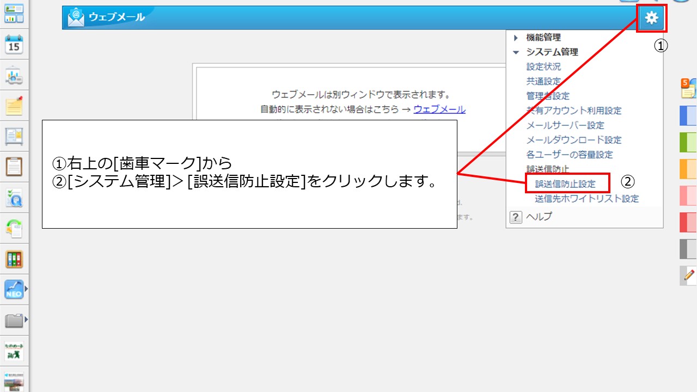Screen dimensions: 697x392
Task: Pick the blue sticky note color
Action: point(688,115)
